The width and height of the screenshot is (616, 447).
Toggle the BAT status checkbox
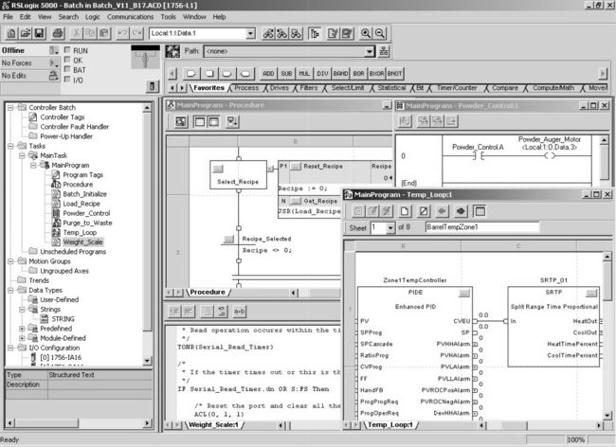(x=67, y=69)
